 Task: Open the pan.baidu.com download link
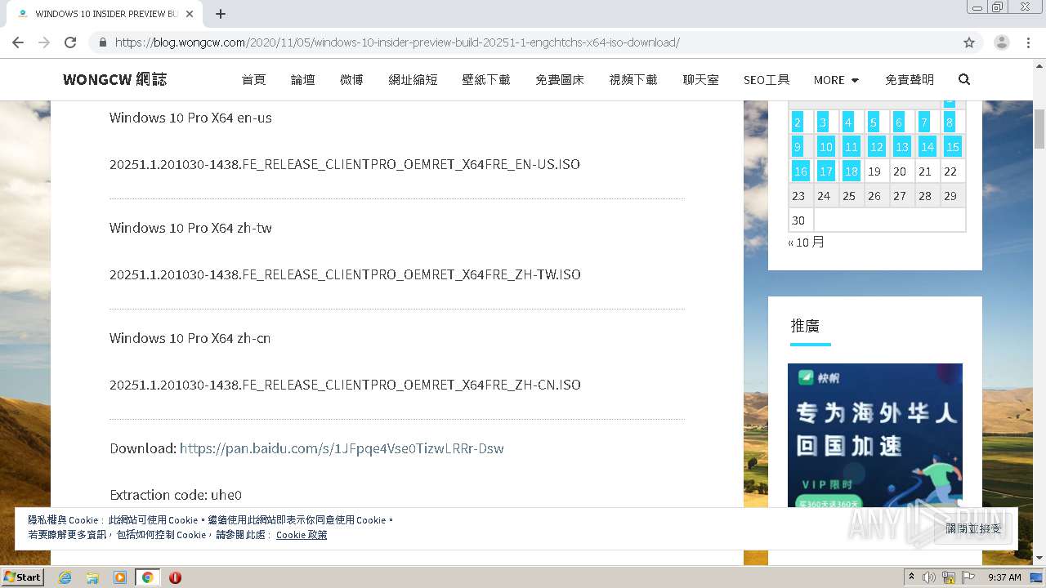pos(342,448)
